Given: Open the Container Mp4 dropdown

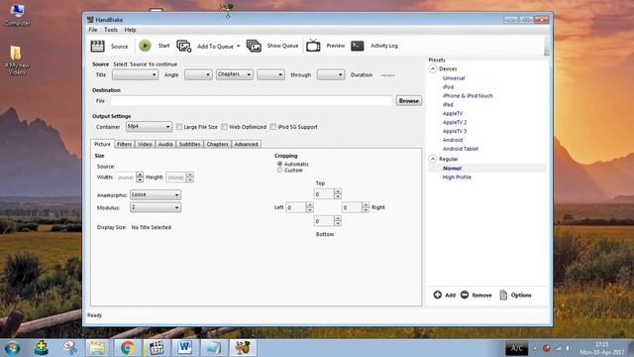Looking at the screenshot, I should tap(149, 127).
